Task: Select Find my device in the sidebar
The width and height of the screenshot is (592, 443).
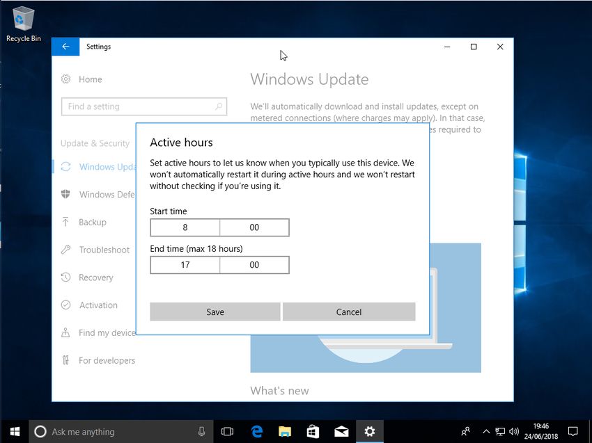Action: 107,333
